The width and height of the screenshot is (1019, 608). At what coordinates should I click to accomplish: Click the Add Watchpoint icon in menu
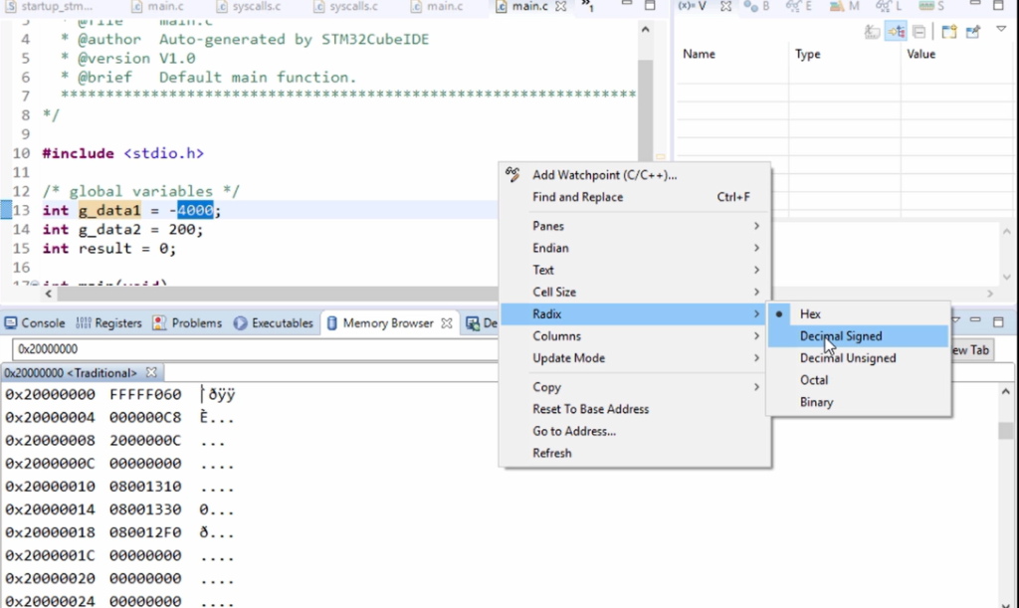(512, 173)
